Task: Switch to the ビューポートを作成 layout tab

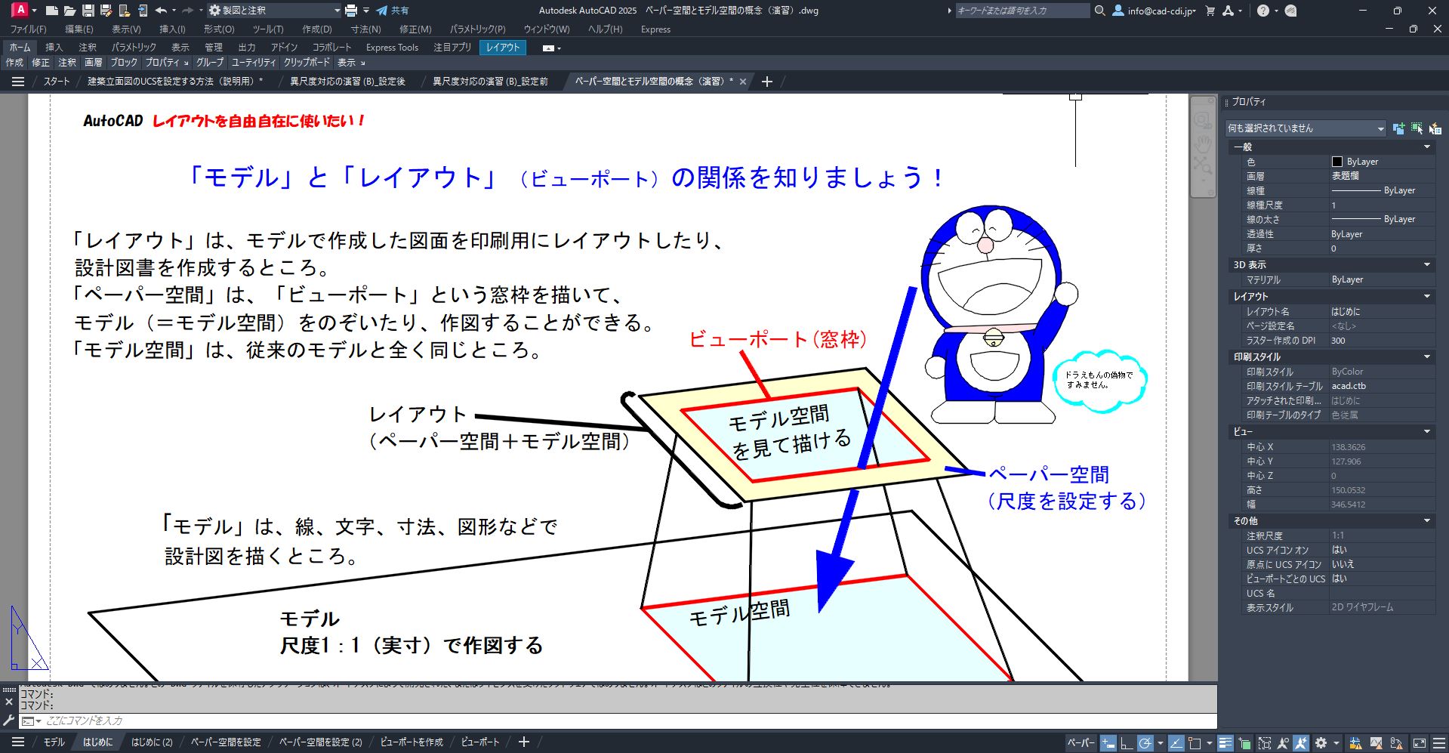Action: [412, 742]
